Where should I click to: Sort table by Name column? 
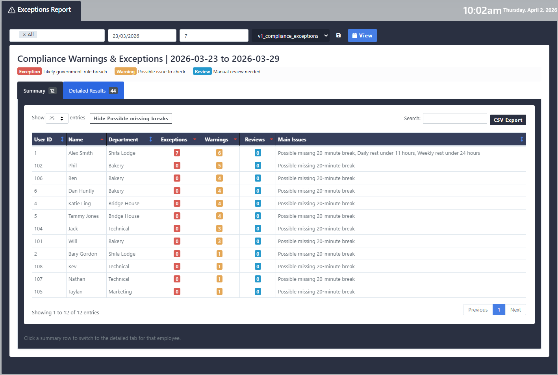click(86, 139)
